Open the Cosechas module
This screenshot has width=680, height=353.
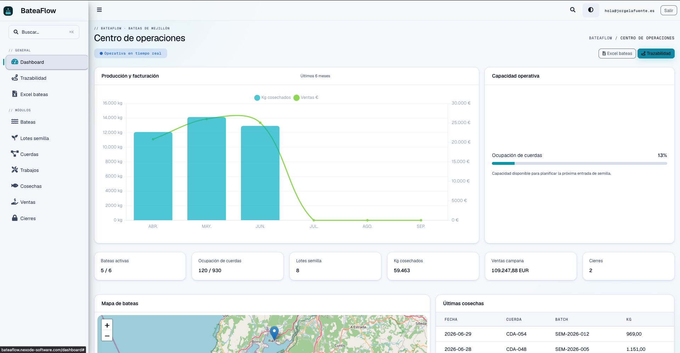point(47,186)
